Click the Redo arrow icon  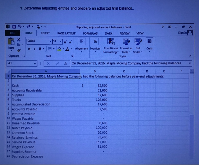pos(28,26)
